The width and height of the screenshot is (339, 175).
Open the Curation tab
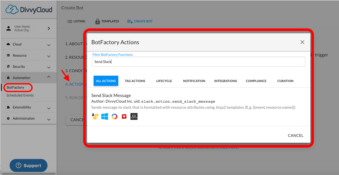coord(285,81)
